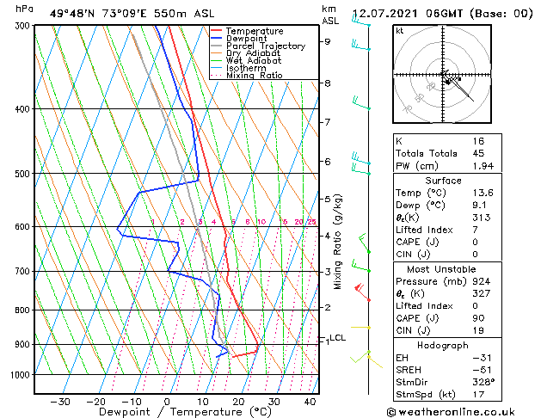Click the 'kt' unit label in the hodograph
541x418 pixels.
tap(400, 31)
